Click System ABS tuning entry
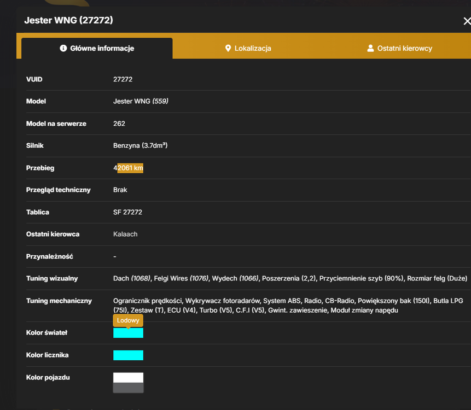Image resolution: width=471 pixels, height=410 pixels. (x=282, y=301)
